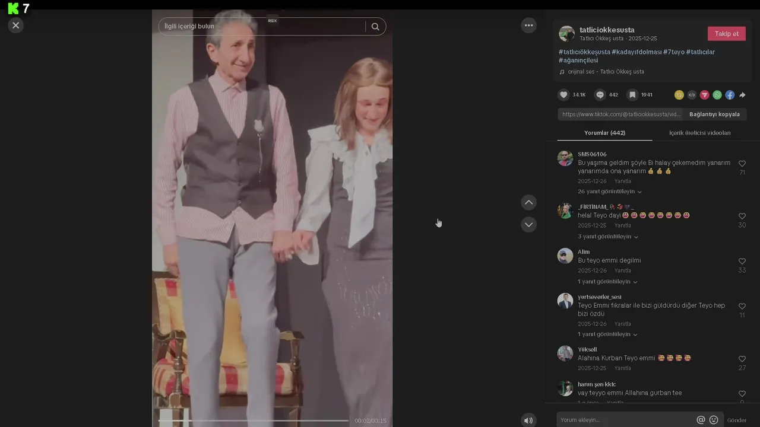Click Bağlantıyı kopyala button
The height and width of the screenshot is (427, 760).
714,114
